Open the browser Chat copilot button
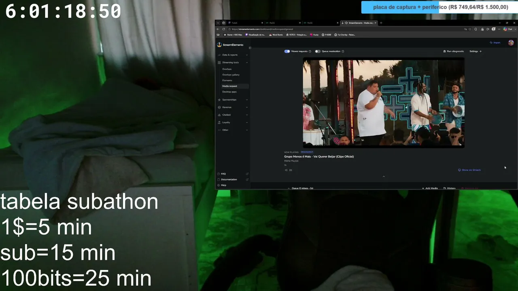Screen dimensions: 518x291 pyautogui.click(x=508, y=29)
